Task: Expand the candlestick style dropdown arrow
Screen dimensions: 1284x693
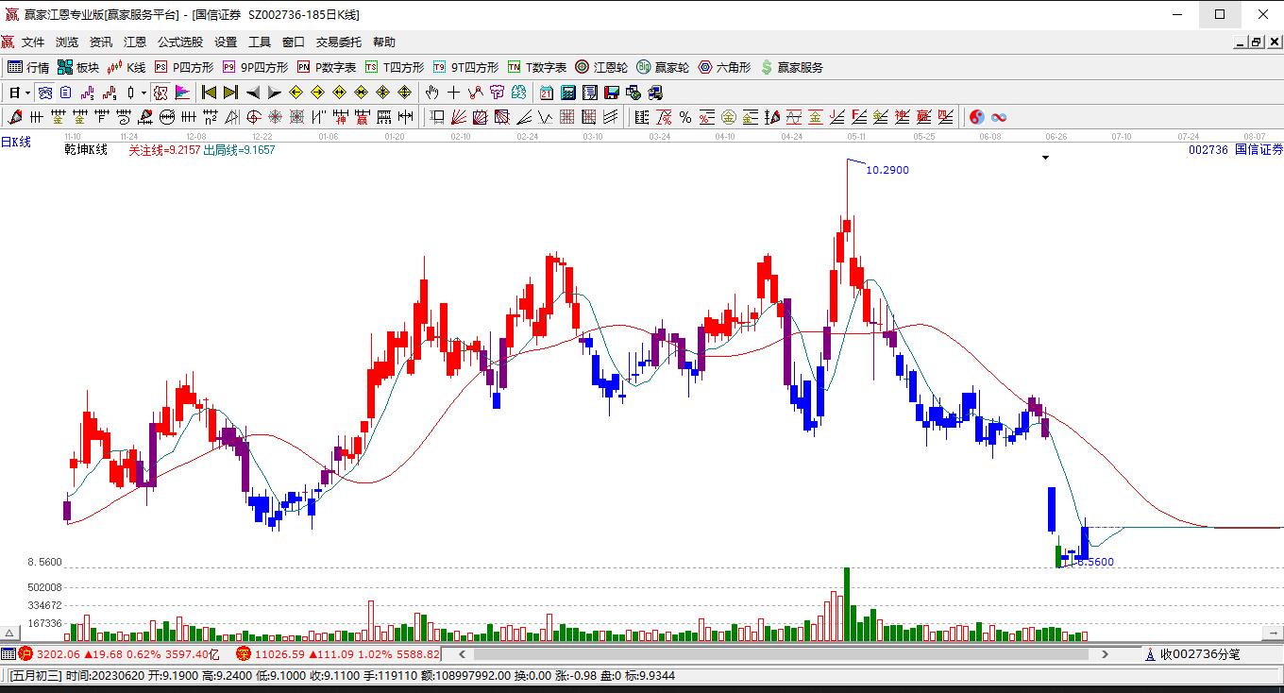Action: pos(144,93)
